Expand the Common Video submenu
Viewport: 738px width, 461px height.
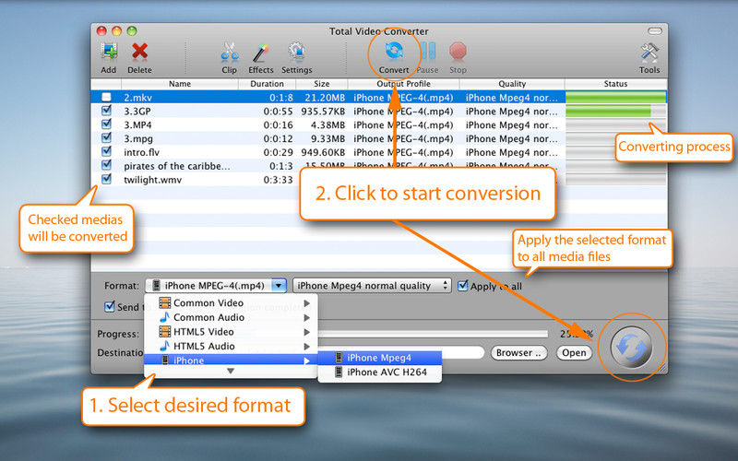(231, 303)
